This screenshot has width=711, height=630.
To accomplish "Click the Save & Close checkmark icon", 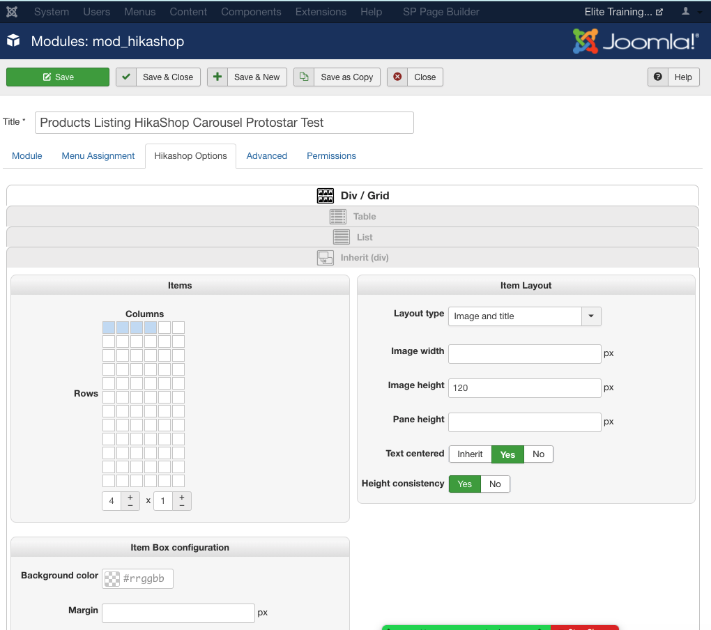I will pos(126,77).
